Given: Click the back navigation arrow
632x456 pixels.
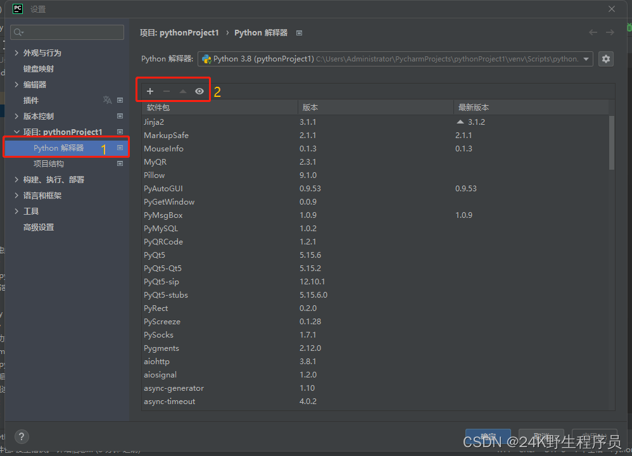Looking at the screenshot, I should pos(593,32).
